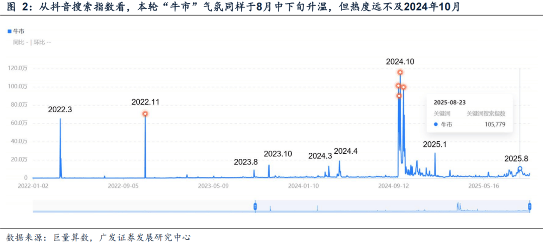This screenshot has width=543, height=242.
Task: Click the 环比 indicator text
Action: (40, 42)
